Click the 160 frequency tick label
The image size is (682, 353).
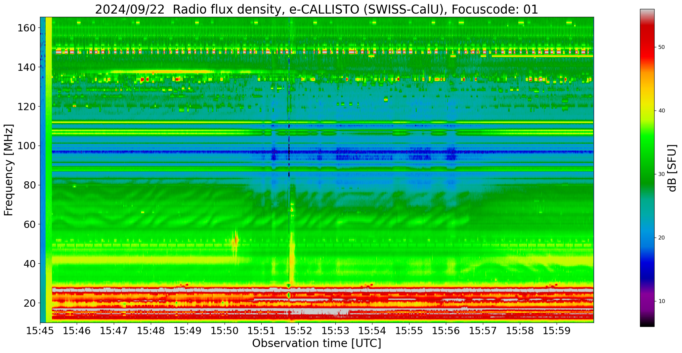[27, 28]
